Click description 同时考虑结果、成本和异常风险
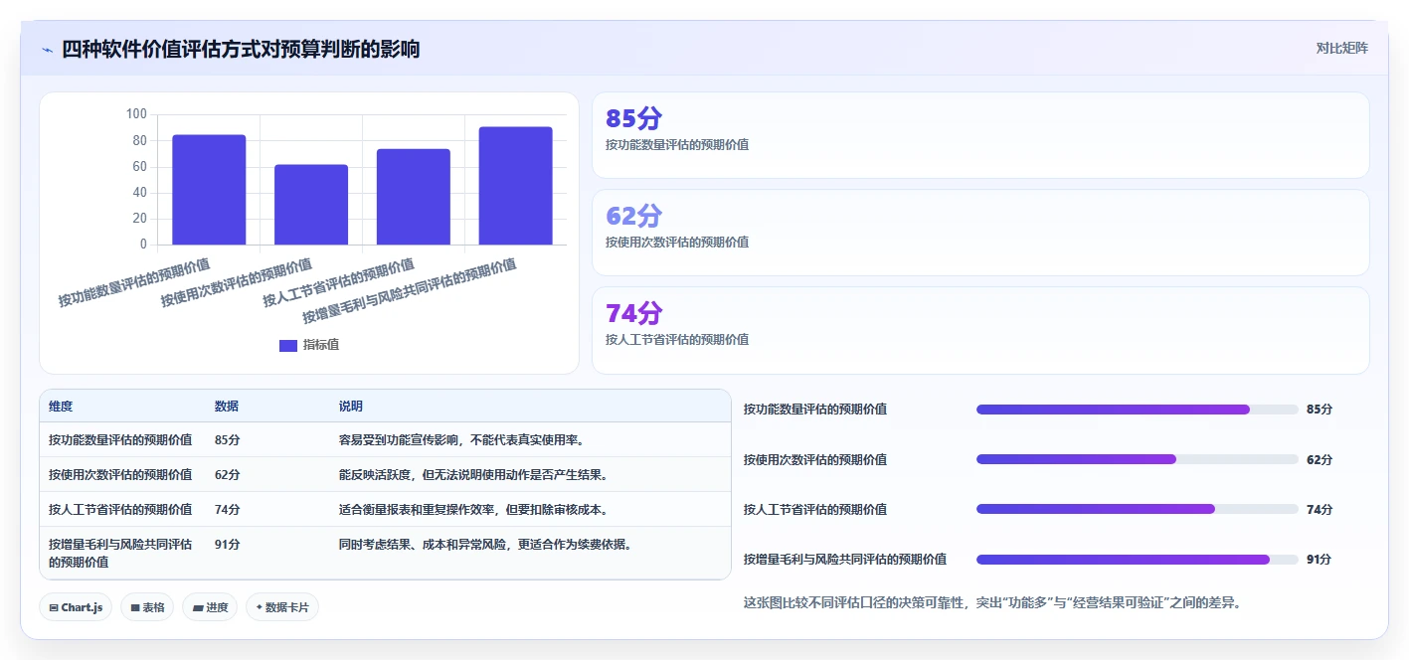Screen dimensions: 1409x660 coord(485,545)
